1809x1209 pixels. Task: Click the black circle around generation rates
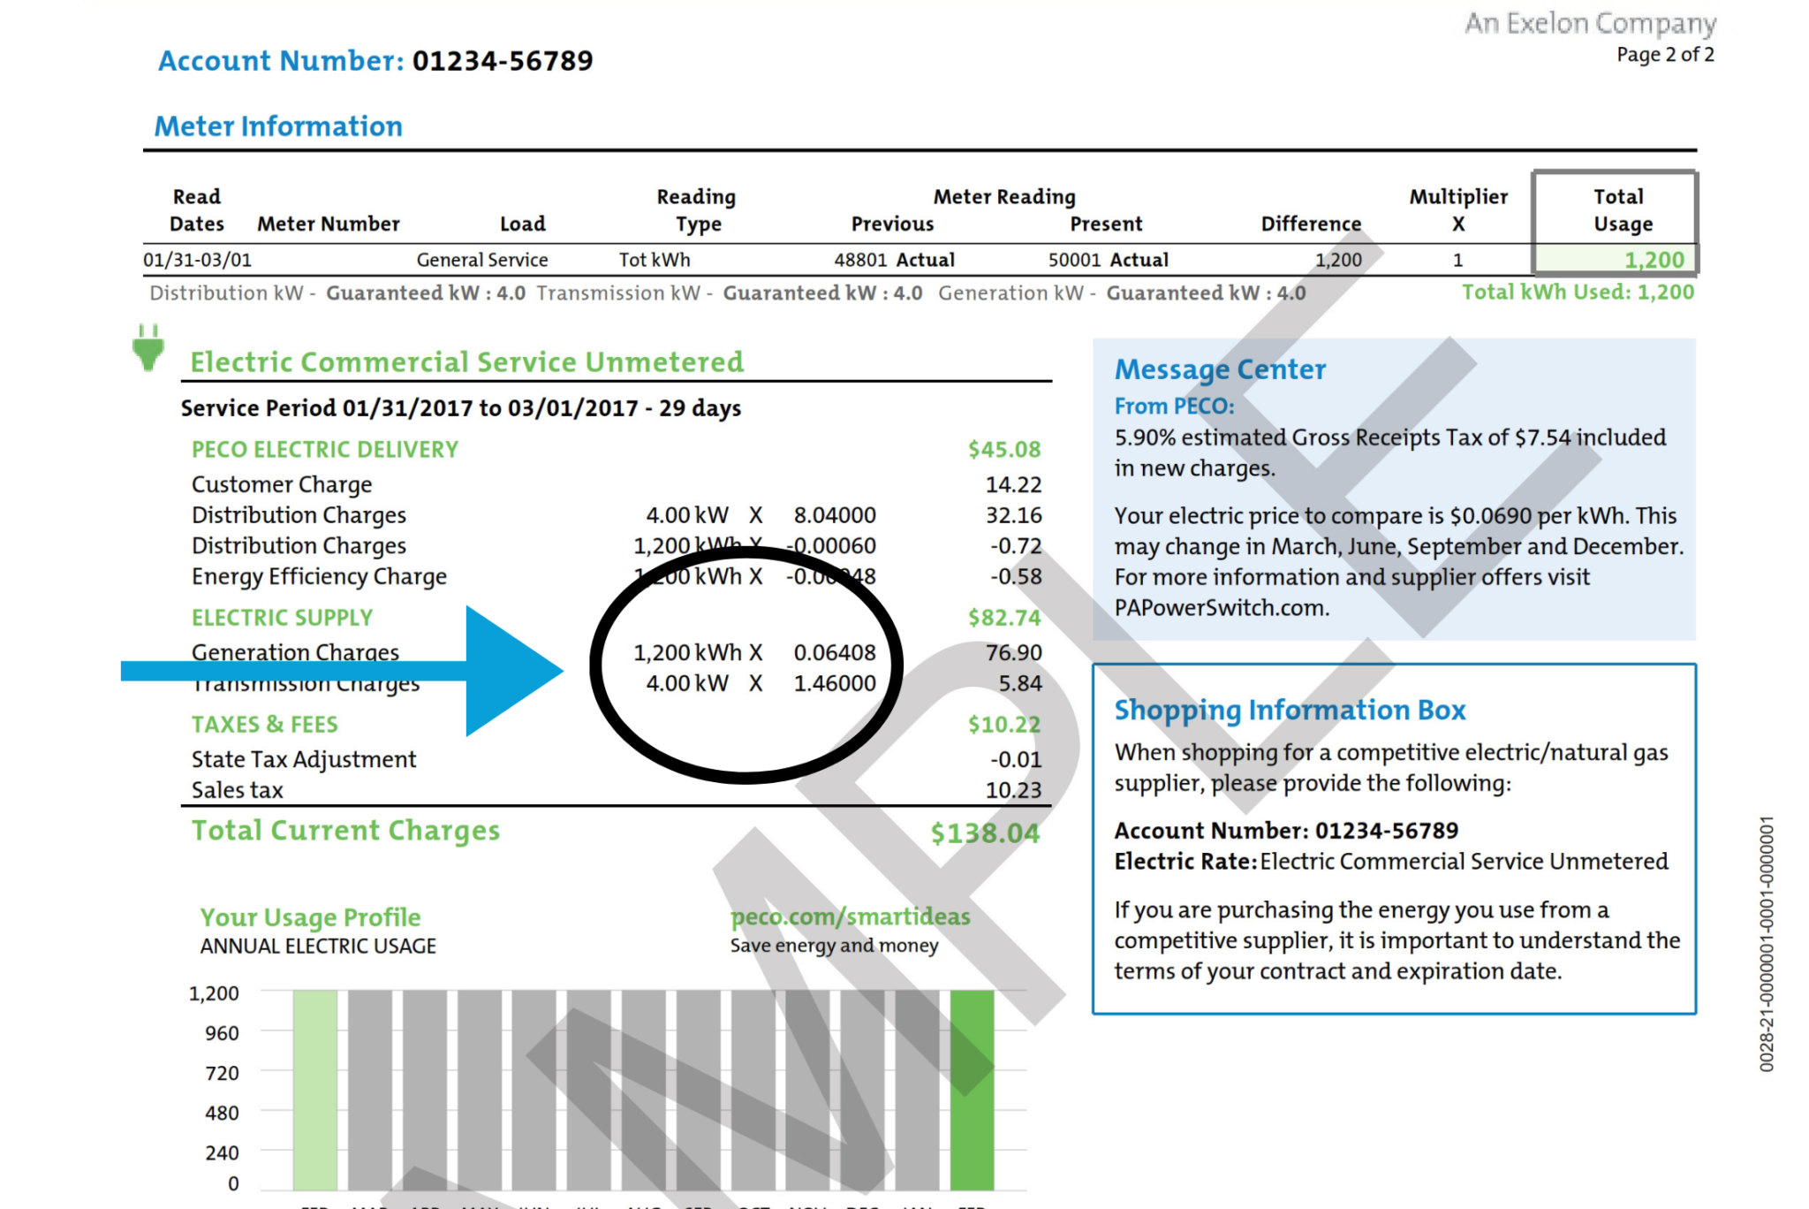746,665
